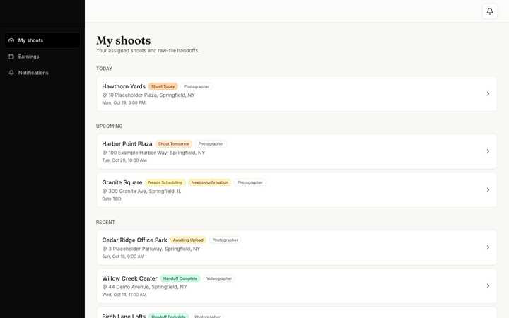Open Harbor Point Plaza via its chevron

pos(488,151)
